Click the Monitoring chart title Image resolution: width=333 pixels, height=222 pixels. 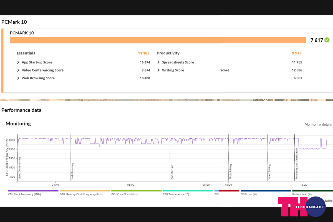pyautogui.click(x=18, y=124)
